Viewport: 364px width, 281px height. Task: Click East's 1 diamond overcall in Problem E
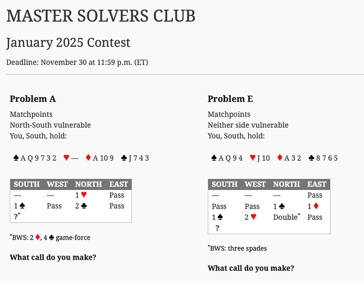point(313,206)
